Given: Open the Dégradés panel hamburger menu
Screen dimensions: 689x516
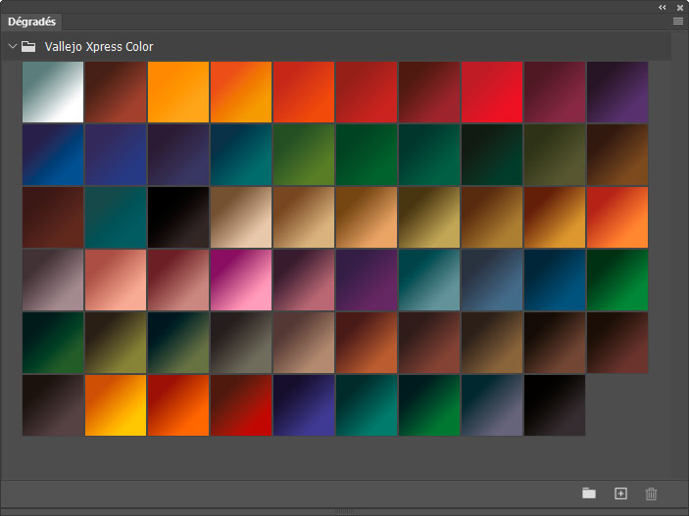Looking at the screenshot, I should (x=678, y=21).
